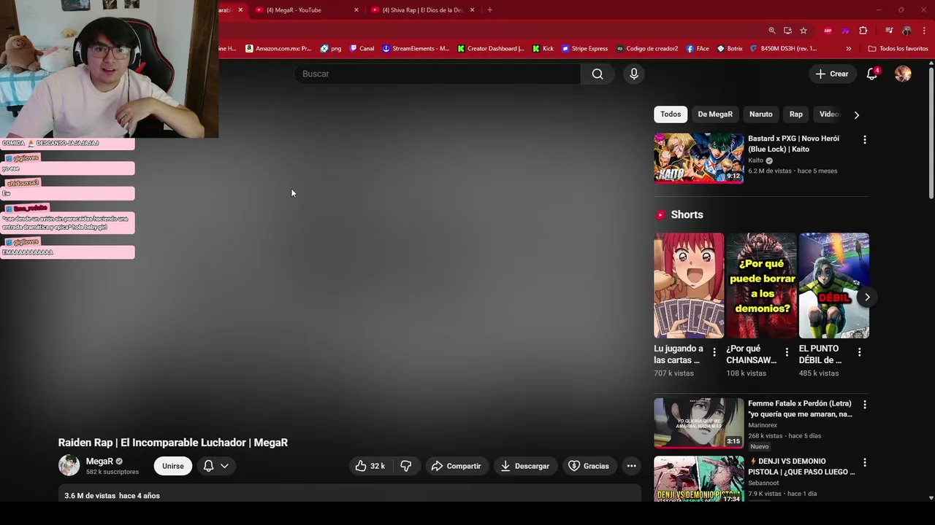This screenshot has height=525, width=935.
Task: Open notifications bell in YouTube header
Action: pyautogui.click(x=872, y=74)
